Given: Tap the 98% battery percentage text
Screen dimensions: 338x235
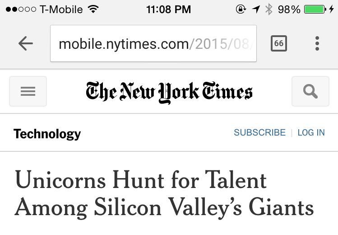Looking at the screenshot, I should pyautogui.click(x=289, y=9).
